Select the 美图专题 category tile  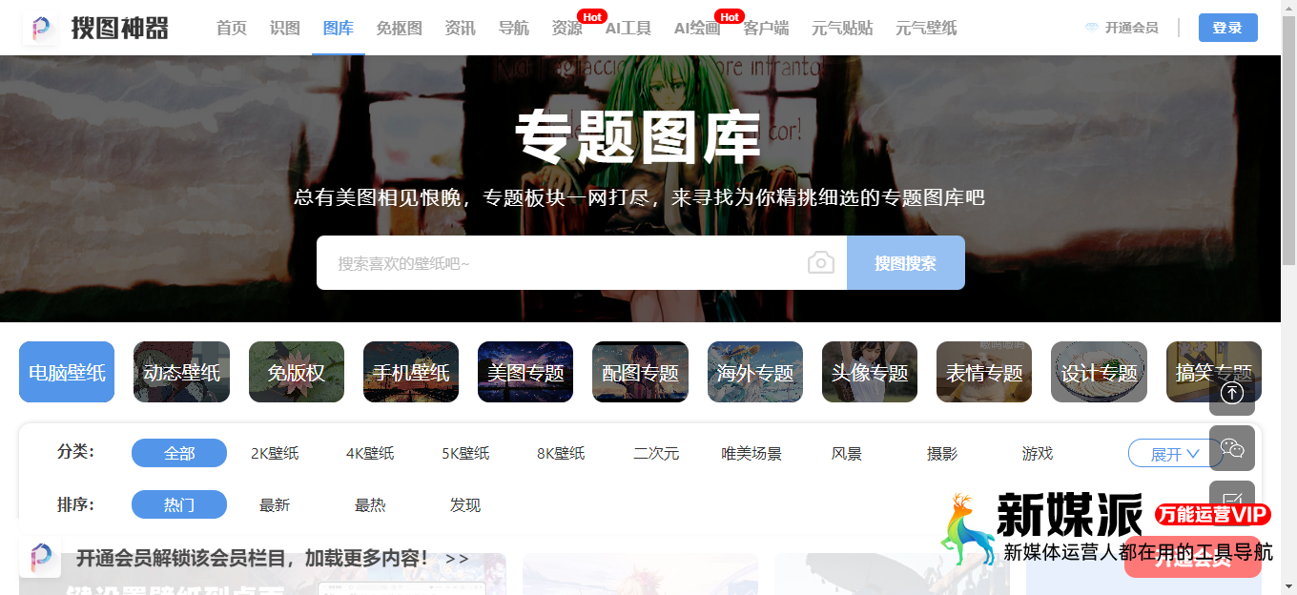coord(525,372)
